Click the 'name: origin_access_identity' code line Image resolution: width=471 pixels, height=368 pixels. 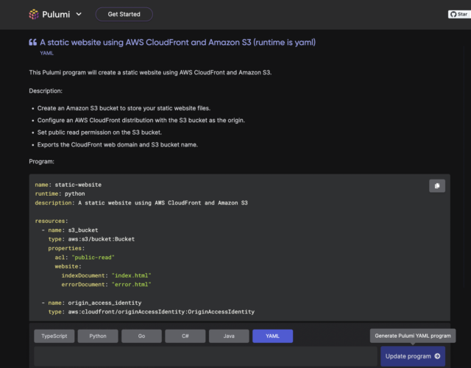point(91,302)
